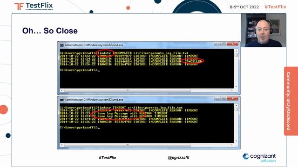Screen dimensions: 298x167
Task: Click the scroll right arrow in the lower cmd window
Action: click(x=232, y=145)
